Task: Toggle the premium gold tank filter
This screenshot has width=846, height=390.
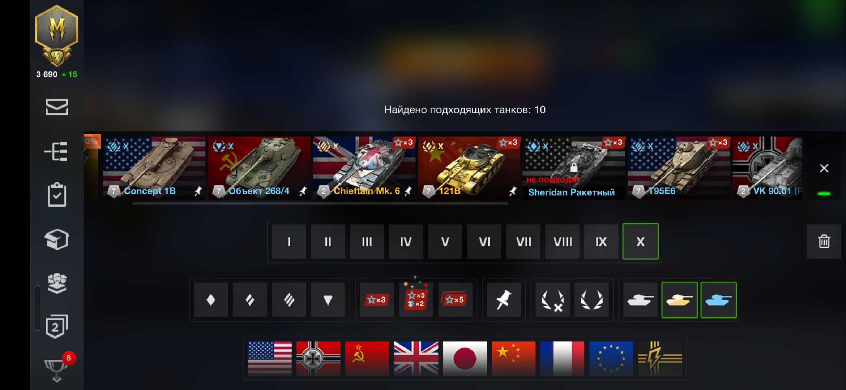Action: [x=679, y=300]
